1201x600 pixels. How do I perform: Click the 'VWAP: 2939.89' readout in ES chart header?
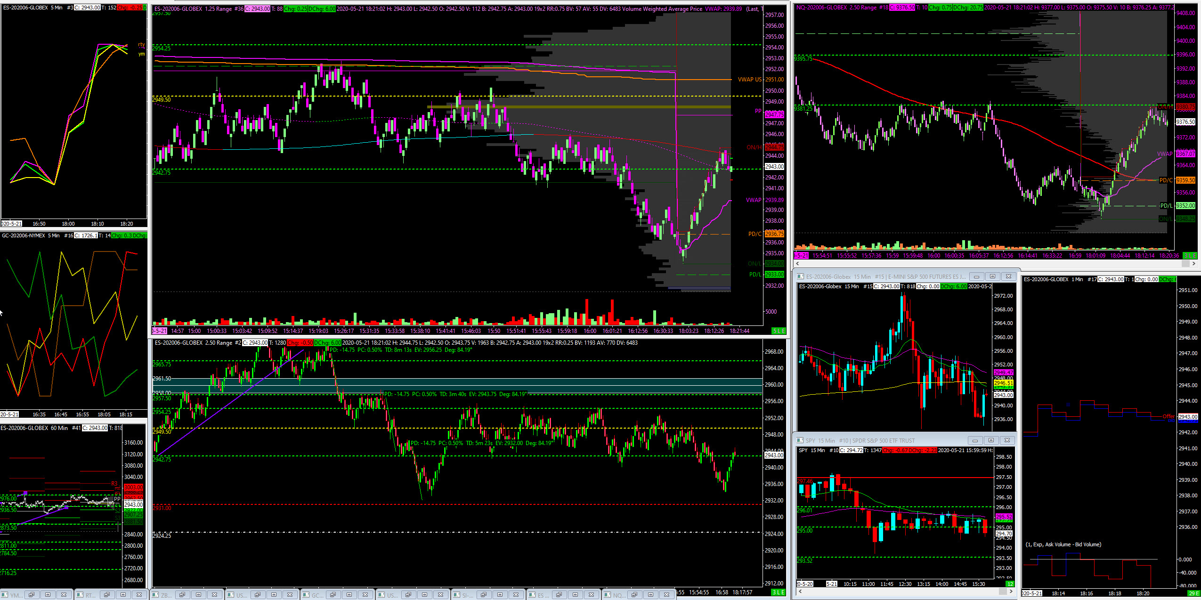coord(723,9)
